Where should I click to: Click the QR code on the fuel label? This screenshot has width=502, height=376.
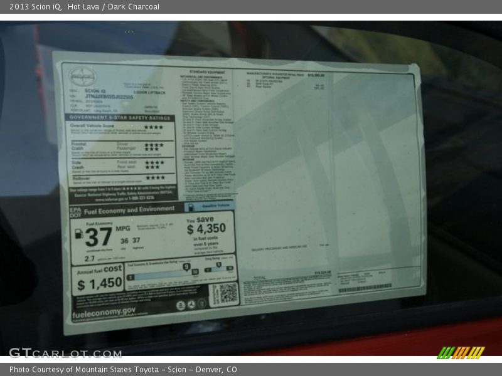228,293
